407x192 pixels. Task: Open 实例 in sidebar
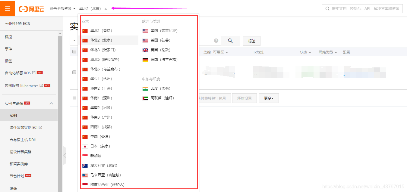tap(29, 115)
